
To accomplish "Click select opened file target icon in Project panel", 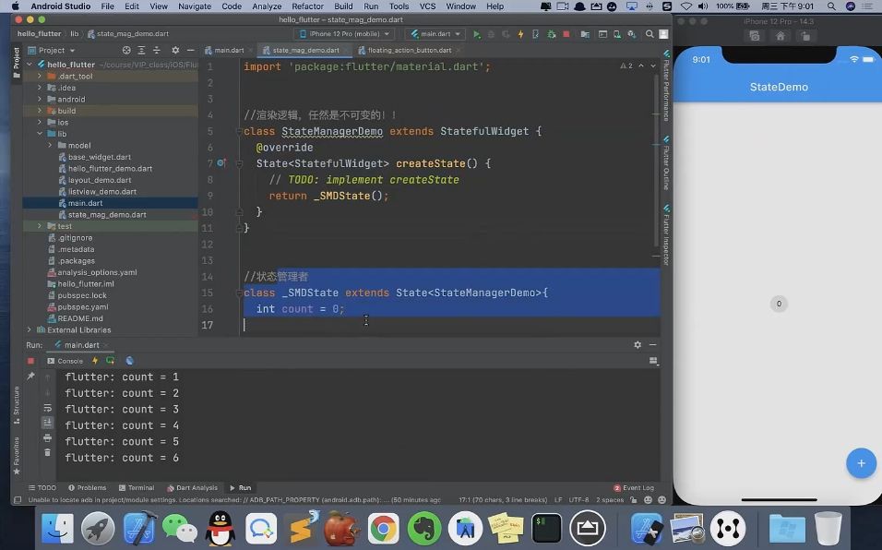I will click(126, 50).
